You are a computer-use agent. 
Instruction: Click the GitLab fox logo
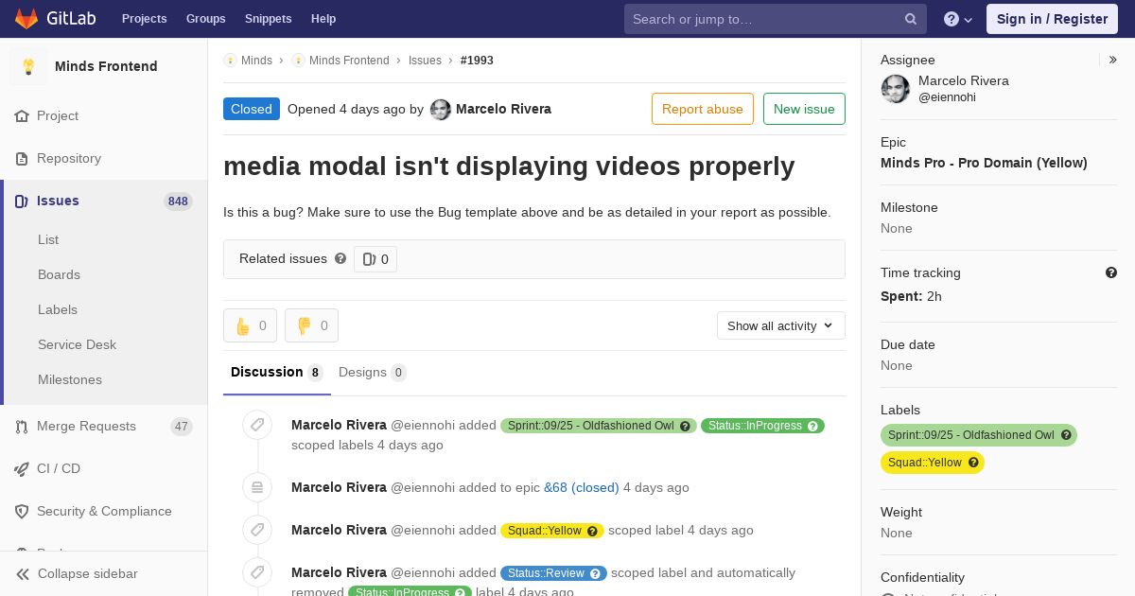click(26, 18)
